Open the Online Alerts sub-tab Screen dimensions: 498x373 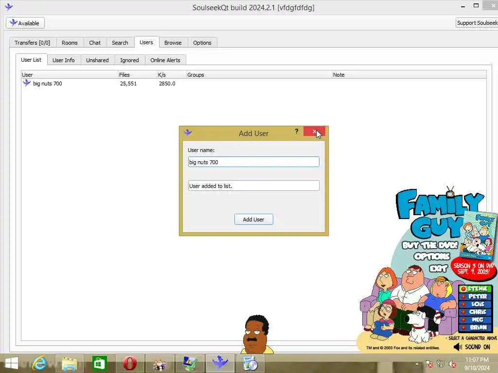click(165, 60)
